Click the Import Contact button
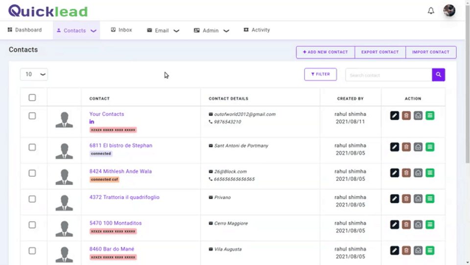The height and width of the screenshot is (265, 470). pos(431,52)
